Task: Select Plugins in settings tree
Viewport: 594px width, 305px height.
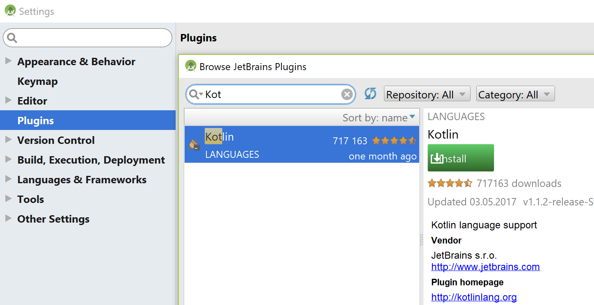Action: coord(36,121)
